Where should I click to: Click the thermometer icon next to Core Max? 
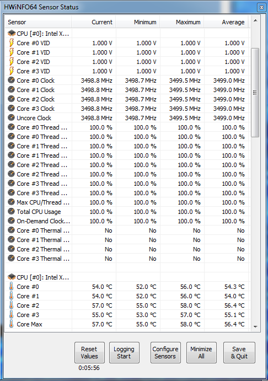point(11,324)
